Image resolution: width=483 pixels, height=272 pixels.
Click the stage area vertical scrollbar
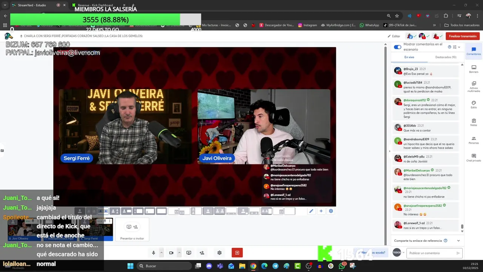[x=385, y=144]
